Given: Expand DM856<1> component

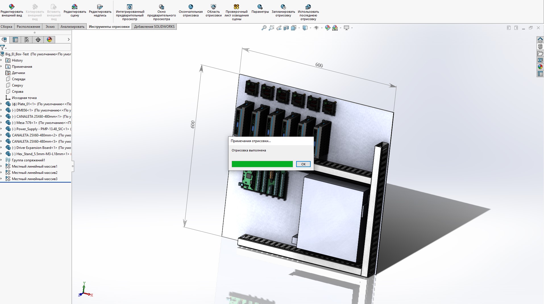Looking at the screenshot, I should 1,110.
